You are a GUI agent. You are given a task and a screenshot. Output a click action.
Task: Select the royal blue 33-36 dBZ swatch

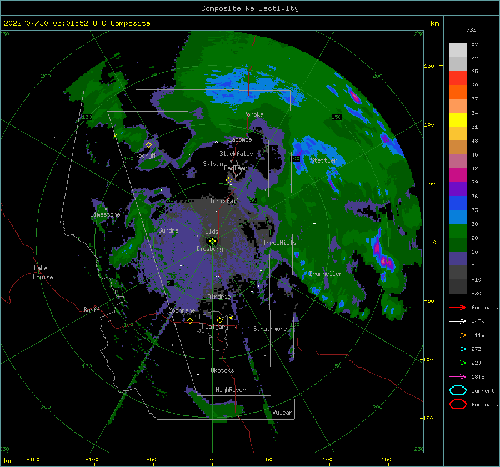tap(458, 203)
